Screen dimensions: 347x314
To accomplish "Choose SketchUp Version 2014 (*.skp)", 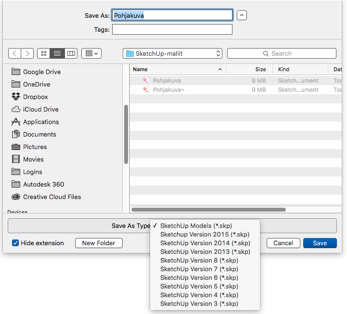I will click(205, 243).
